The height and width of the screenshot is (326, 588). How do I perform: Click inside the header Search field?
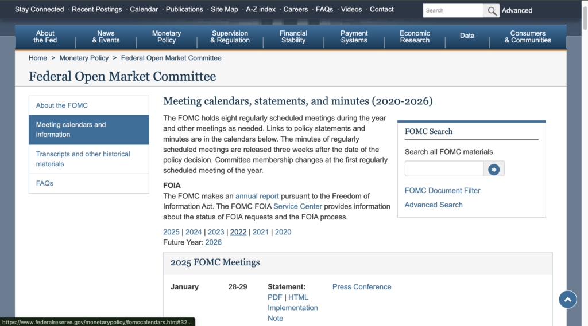click(453, 11)
